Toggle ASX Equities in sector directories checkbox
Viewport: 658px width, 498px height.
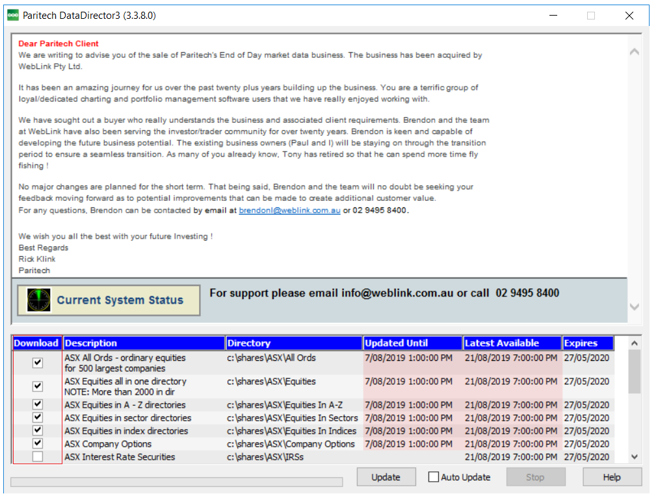point(38,417)
